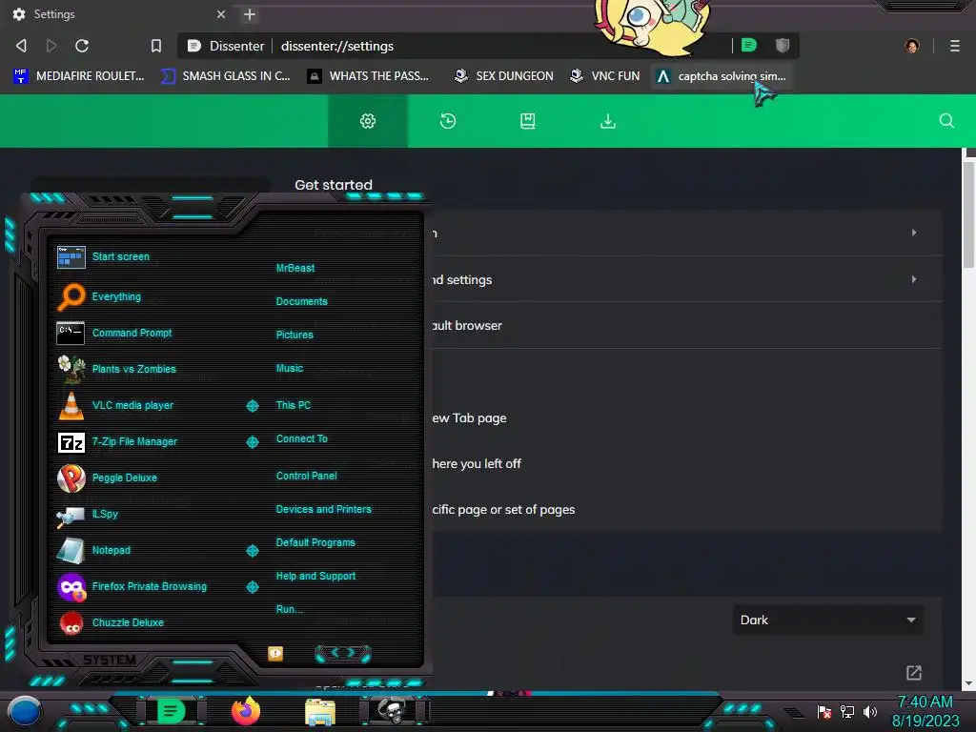Image resolution: width=976 pixels, height=732 pixels.
Task: Open a new tab with the plus button
Action: point(250,14)
